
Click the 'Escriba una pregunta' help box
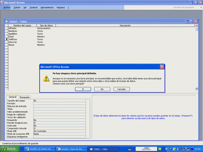click(x=184, y=7)
